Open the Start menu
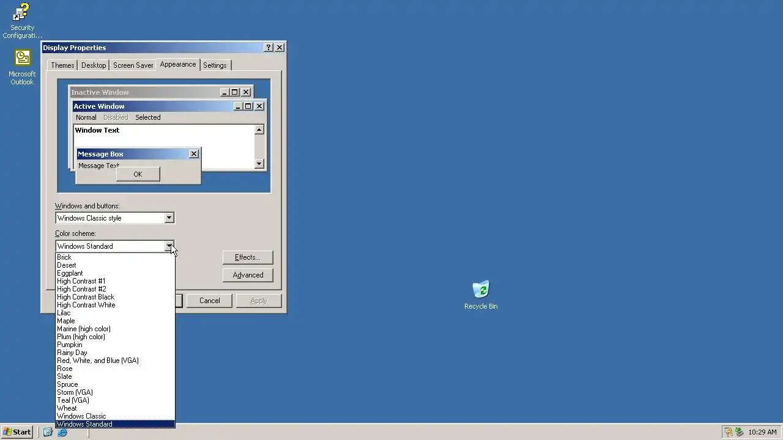Image resolution: width=783 pixels, height=440 pixels. pyautogui.click(x=17, y=432)
